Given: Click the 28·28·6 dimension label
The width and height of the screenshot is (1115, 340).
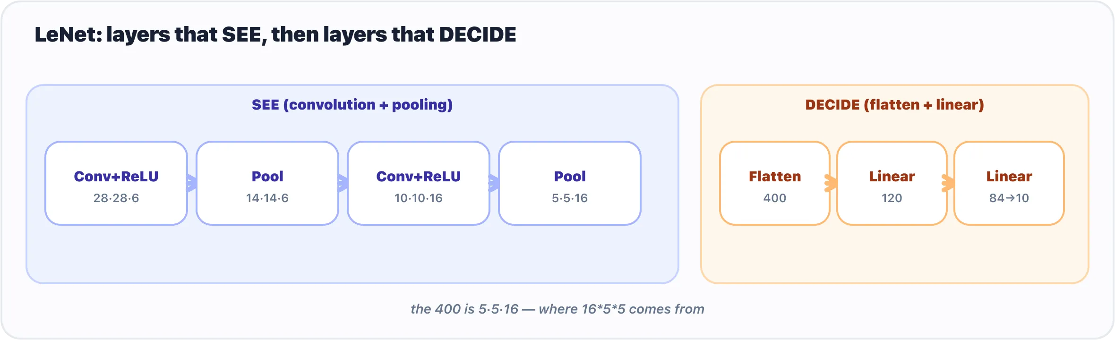Looking at the screenshot, I should click(116, 198).
